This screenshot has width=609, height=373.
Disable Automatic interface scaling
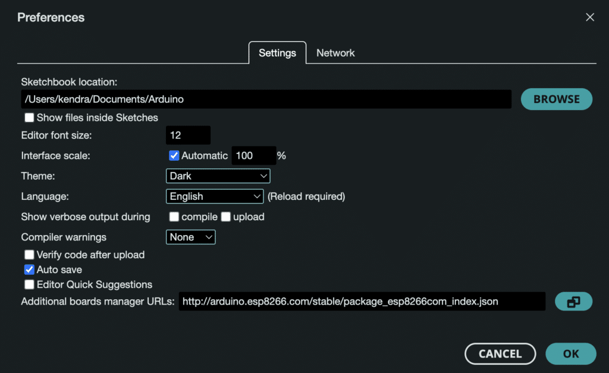pyautogui.click(x=174, y=155)
